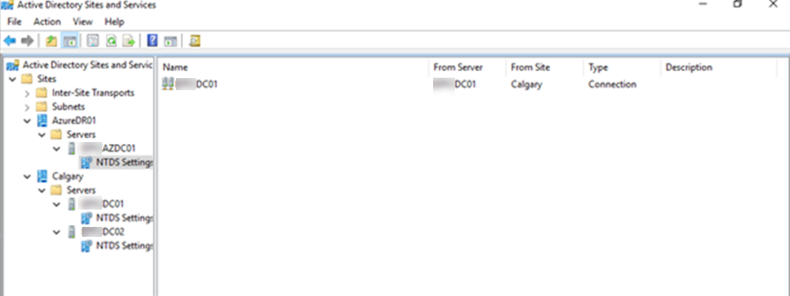The image size is (790, 296).
Task: Click the DC01 connection object icon
Action: (x=168, y=83)
